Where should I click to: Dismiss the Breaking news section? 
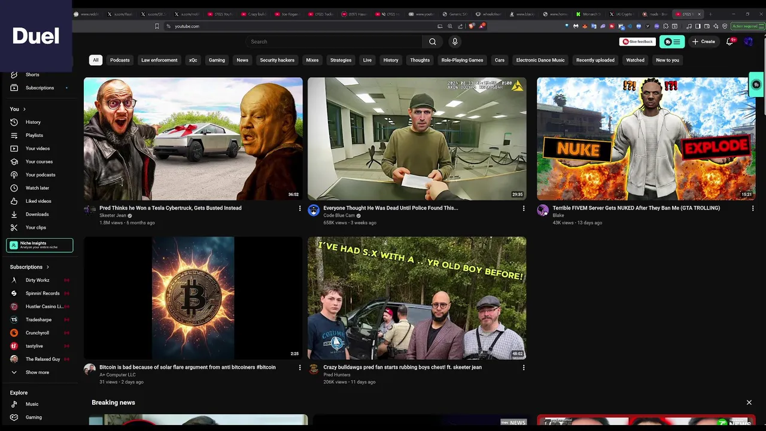click(749, 403)
